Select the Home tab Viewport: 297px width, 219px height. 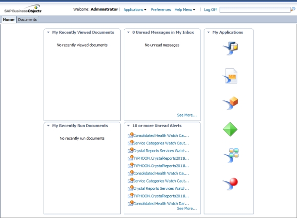coord(8,19)
